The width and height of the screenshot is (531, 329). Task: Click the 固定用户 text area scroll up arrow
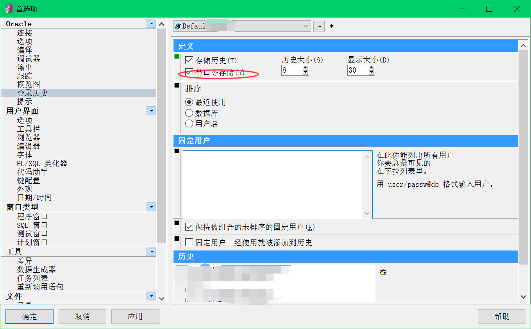367,157
